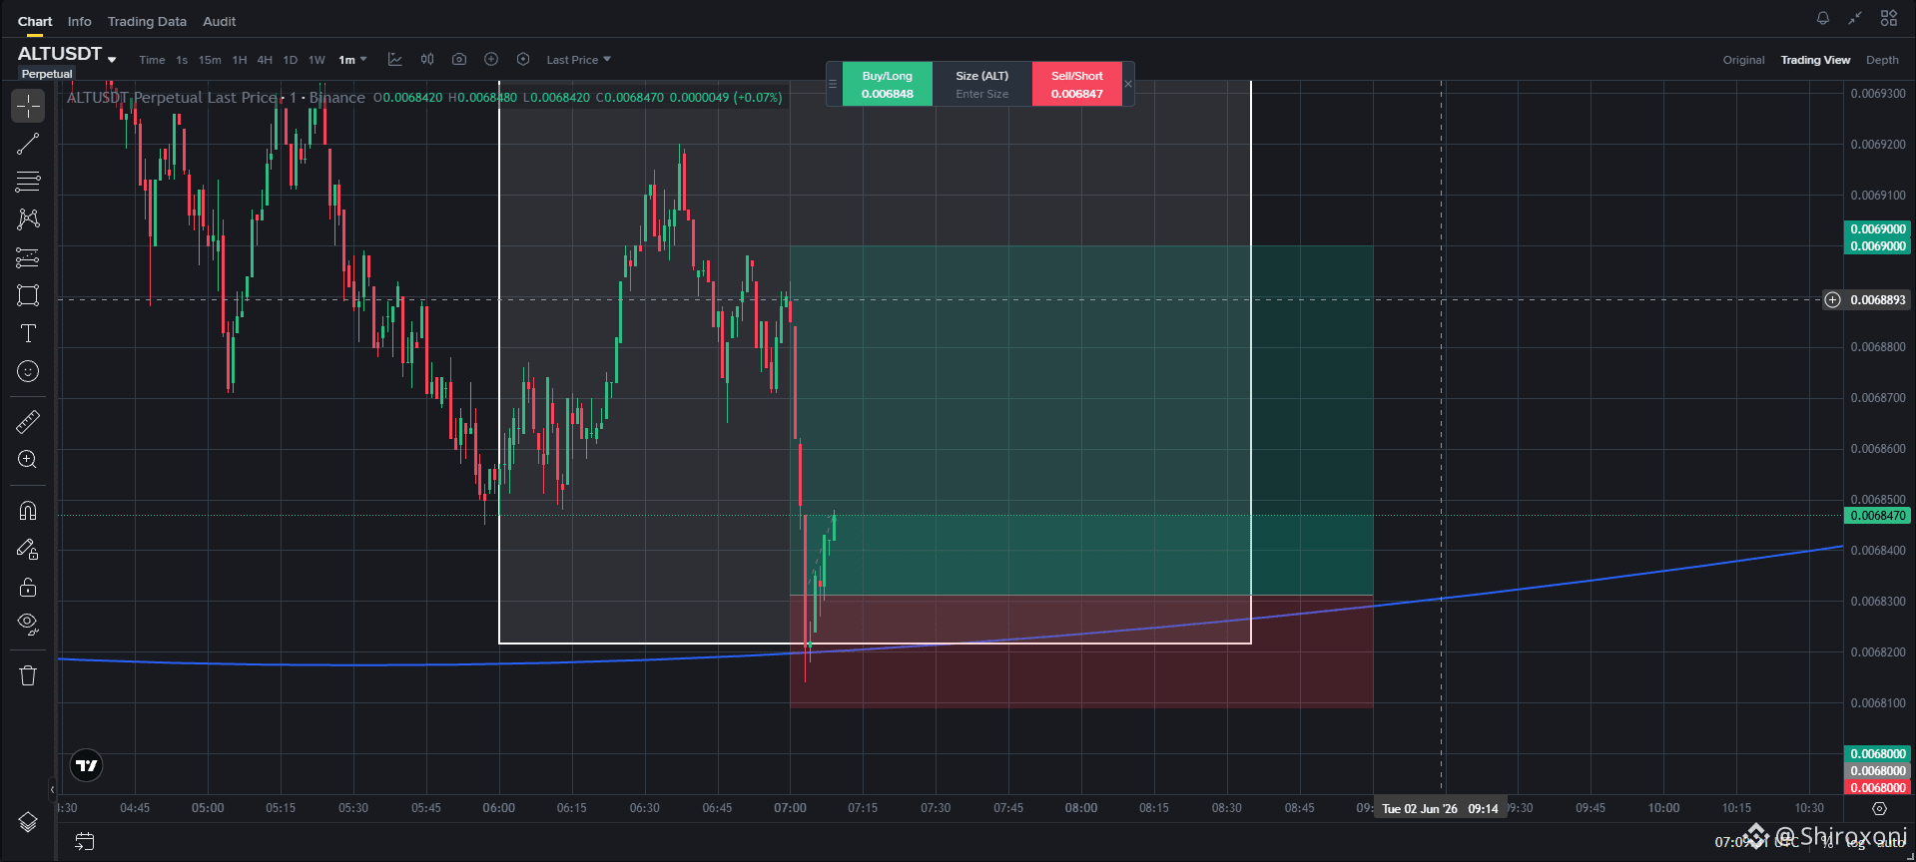Toggle stay in drawing mode
Screen dimensions: 1916x862
pyautogui.click(x=28, y=549)
